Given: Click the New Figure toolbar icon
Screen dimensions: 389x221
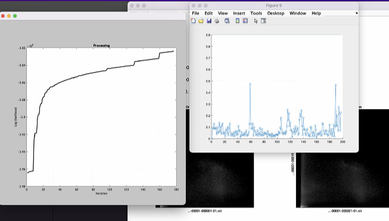Looking at the screenshot, I should tap(193, 21).
